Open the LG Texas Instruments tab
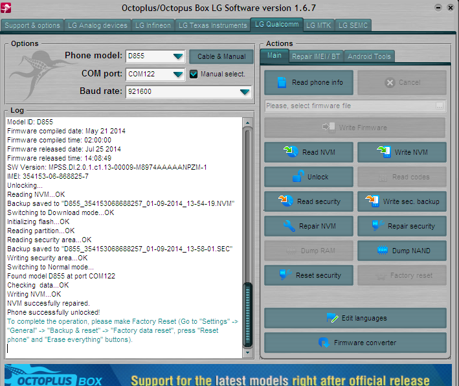This screenshot has height=386, width=459. tap(213, 25)
